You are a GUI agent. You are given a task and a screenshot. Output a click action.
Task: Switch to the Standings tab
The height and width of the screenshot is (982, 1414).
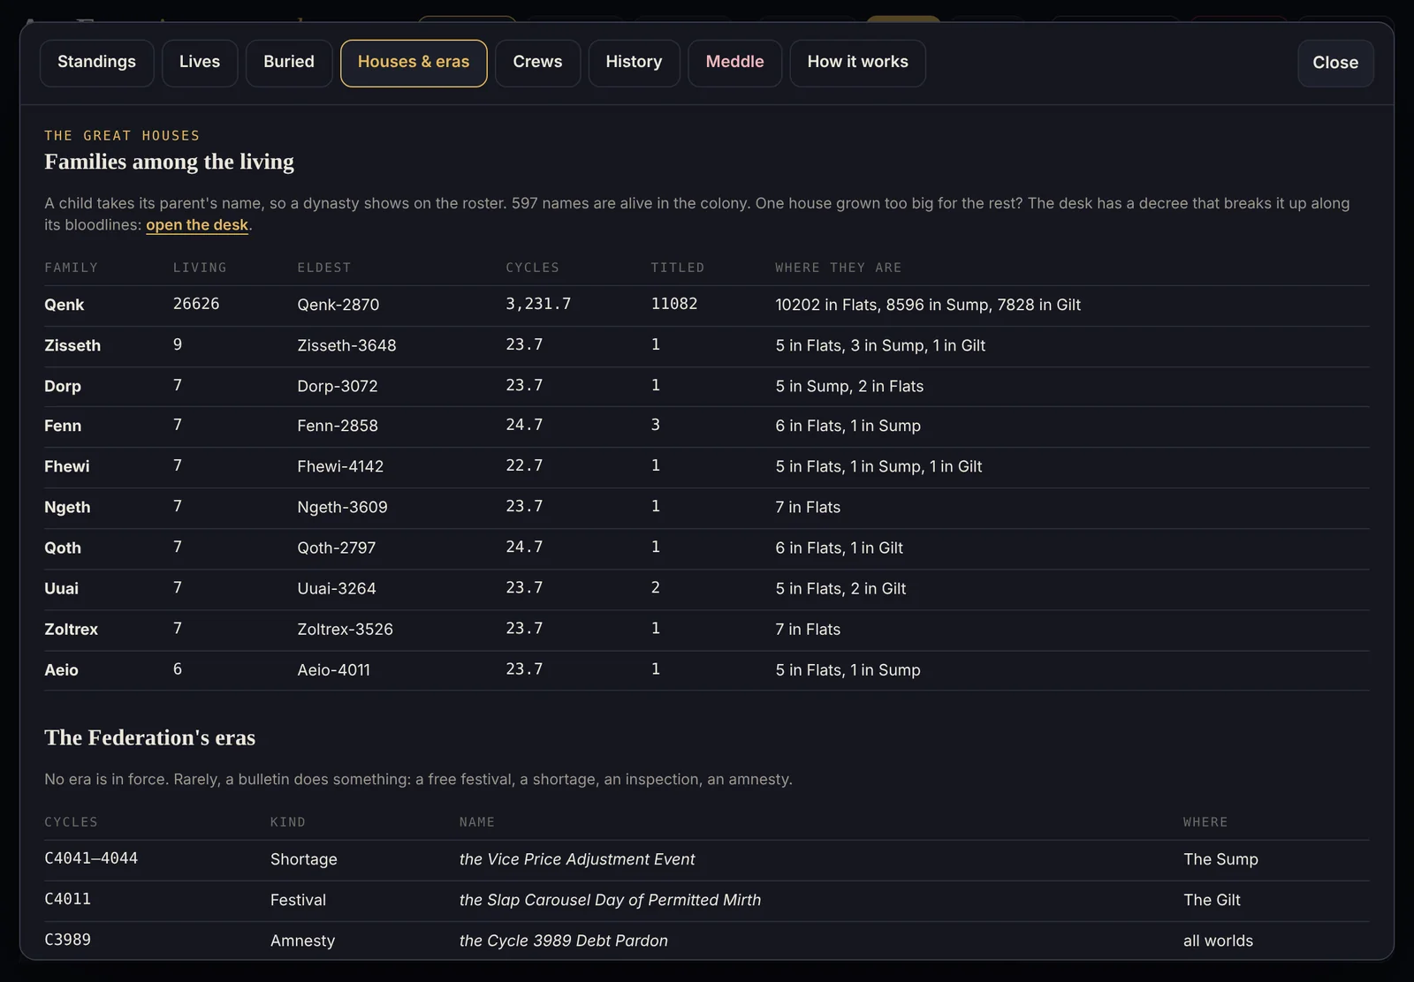click(96, 63)
